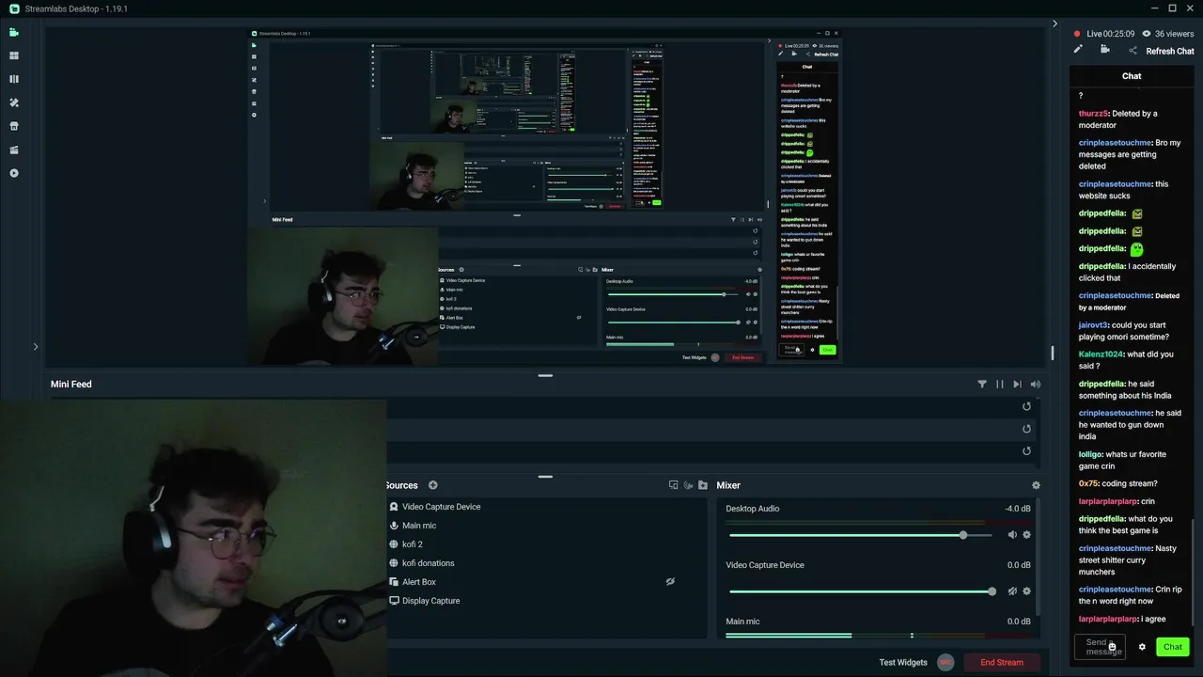
Task: Click the Streamlabs logo in title bar
Action: 14,8
